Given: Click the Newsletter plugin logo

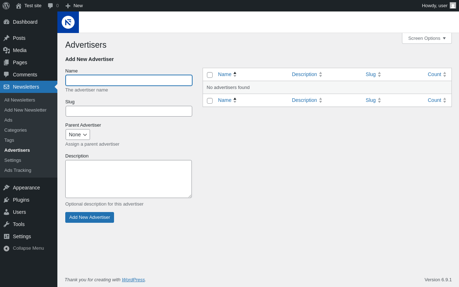Looking at the screenshot, I should tap(68, 22).
